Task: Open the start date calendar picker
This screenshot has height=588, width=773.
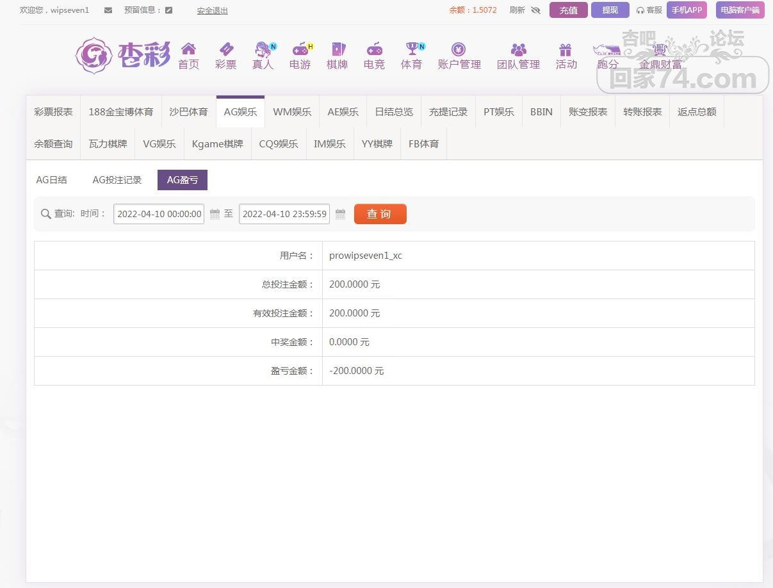Action: click(x=215, y=214)
